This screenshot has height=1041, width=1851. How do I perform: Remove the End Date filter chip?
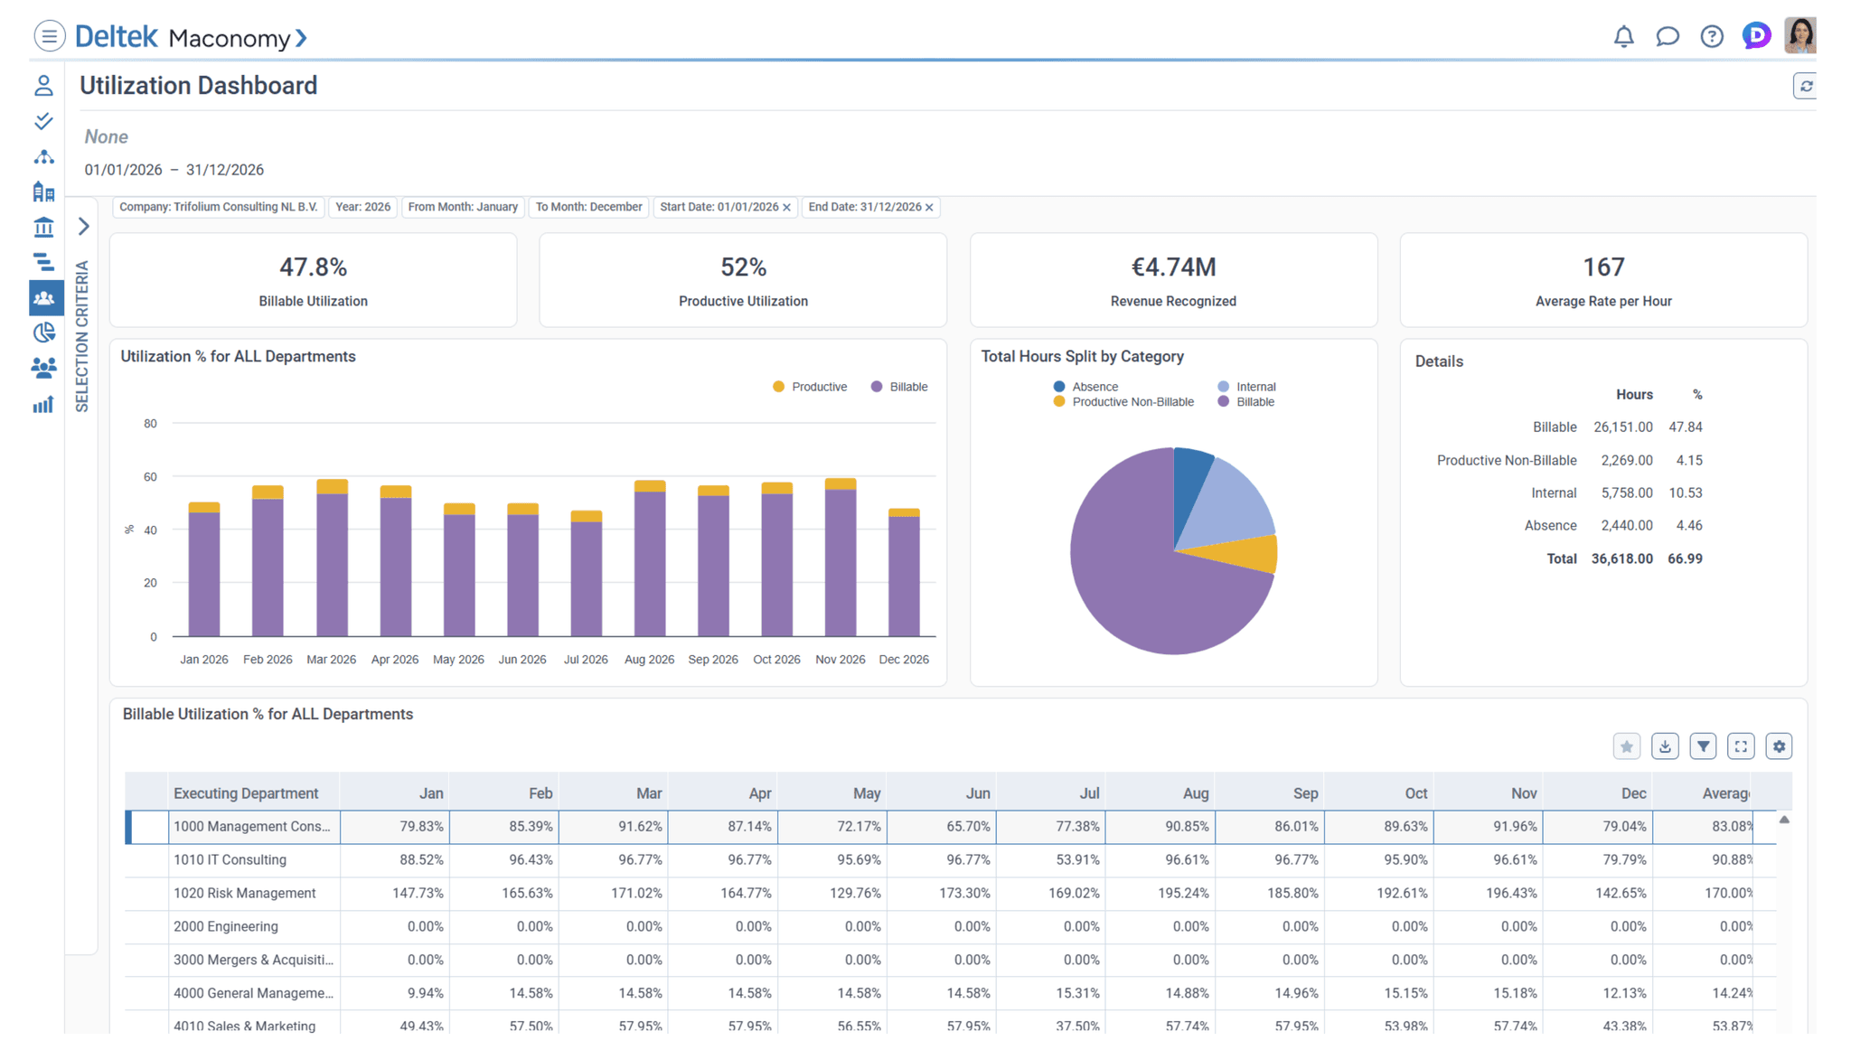point(929,208)
